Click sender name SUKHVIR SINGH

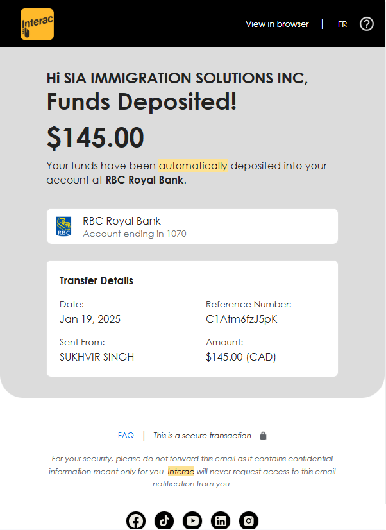coord(97,357)
